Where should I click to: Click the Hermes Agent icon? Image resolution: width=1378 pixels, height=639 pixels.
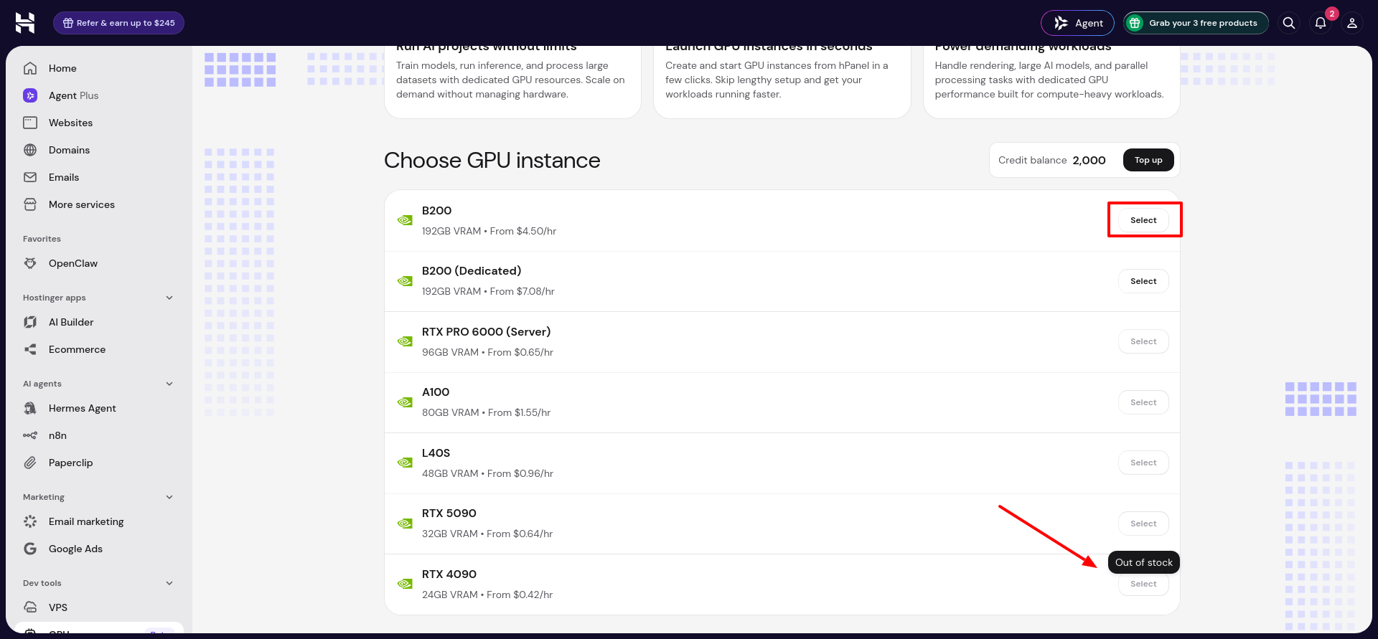point(30,408)
